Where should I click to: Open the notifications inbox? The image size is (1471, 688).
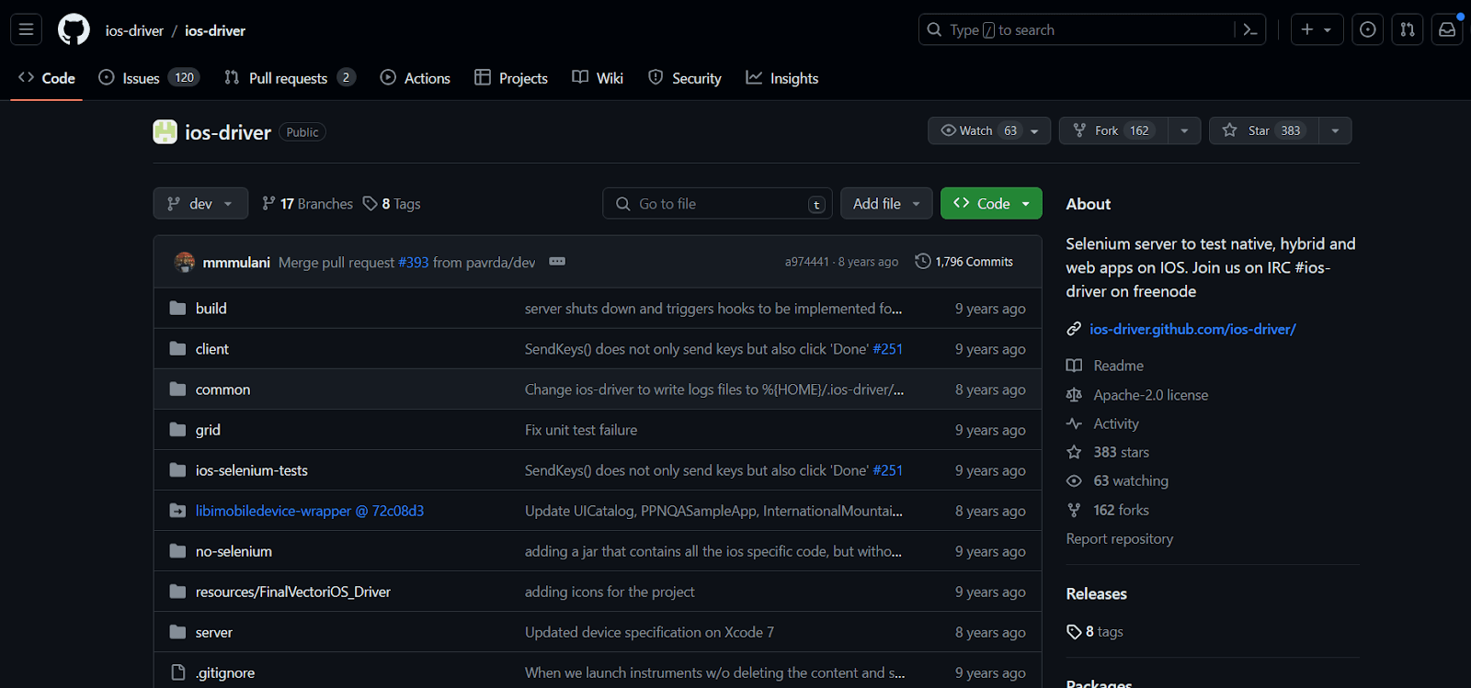coord(1446,30)
